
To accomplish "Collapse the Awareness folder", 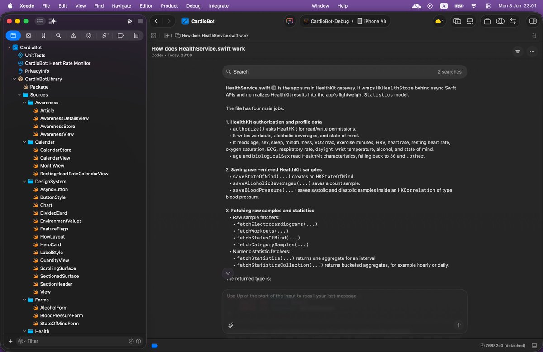I will 24,103.
